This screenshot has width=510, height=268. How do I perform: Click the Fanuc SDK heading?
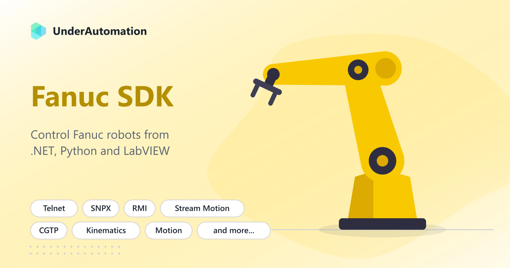[103, 96]
